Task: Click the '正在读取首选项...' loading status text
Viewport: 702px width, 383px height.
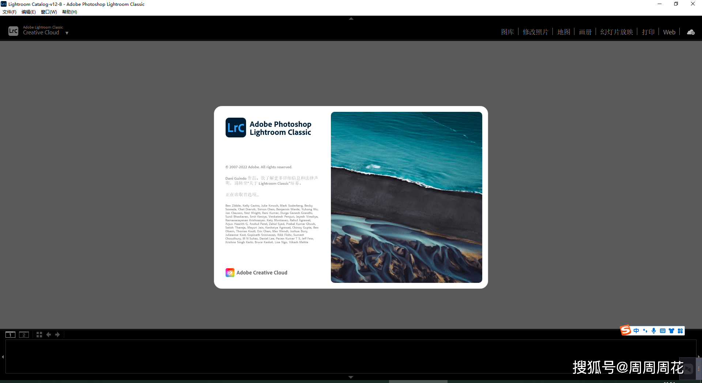Action: coord(242,194)
